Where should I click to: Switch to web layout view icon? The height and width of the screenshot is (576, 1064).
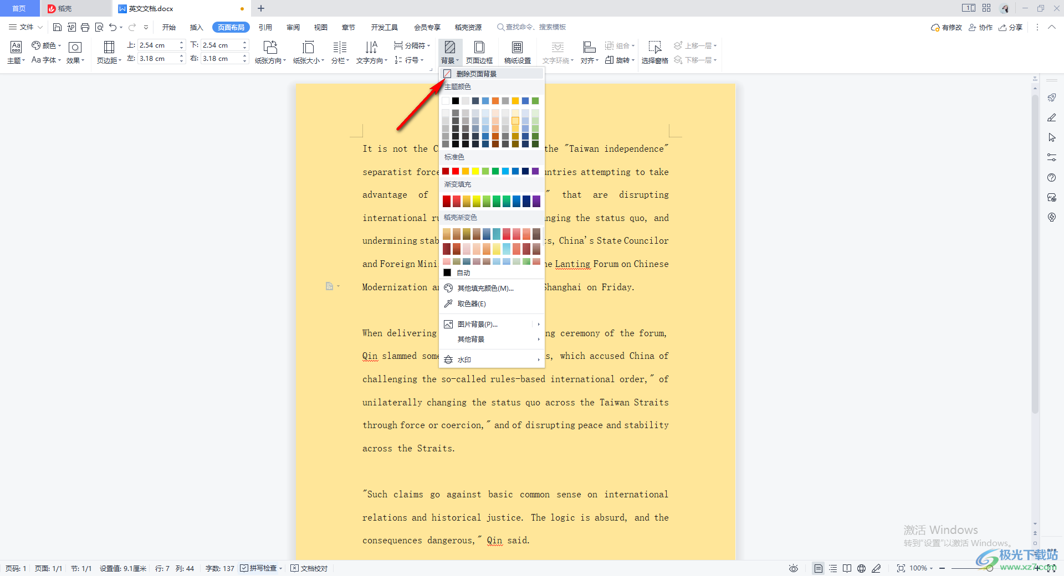point(861,568)
